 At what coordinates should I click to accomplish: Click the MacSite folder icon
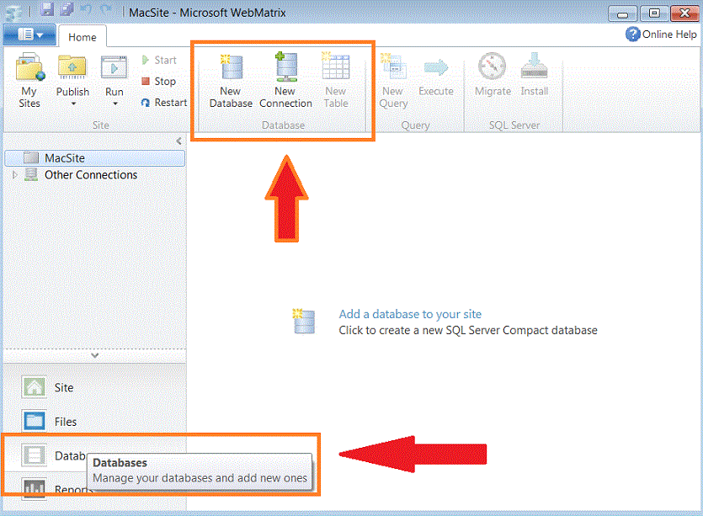point(31,157)
